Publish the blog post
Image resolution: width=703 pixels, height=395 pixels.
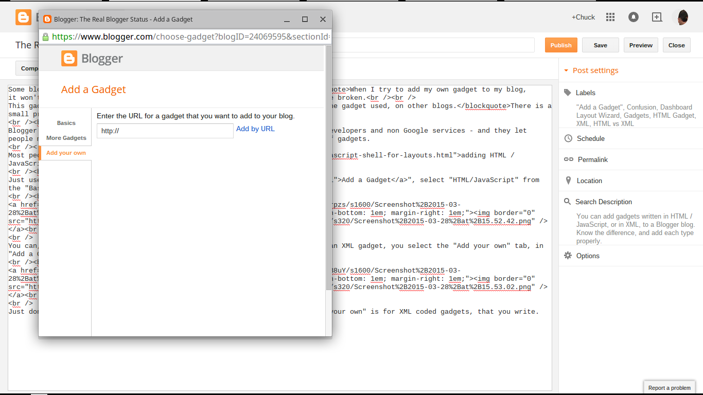(561, 45)
